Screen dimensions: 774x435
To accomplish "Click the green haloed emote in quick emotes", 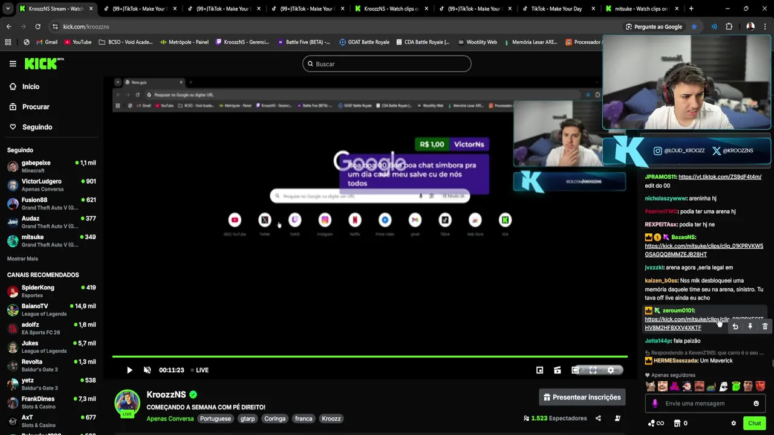I will coord(736,387).
